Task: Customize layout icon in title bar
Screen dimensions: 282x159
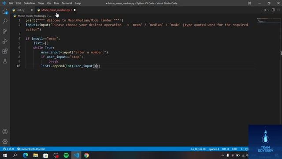Action: [249, 3]
